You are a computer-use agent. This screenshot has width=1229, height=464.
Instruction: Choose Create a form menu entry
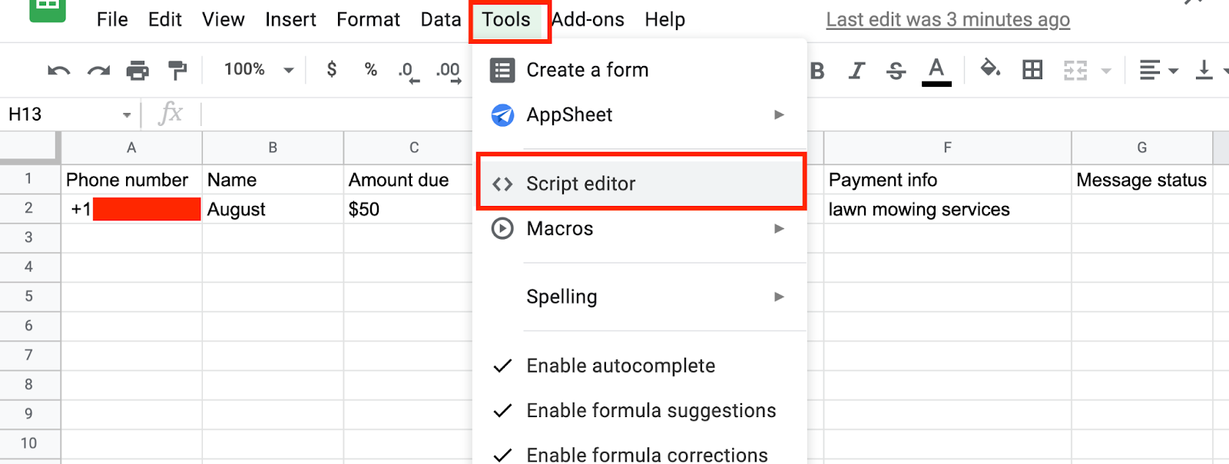point(587,70)
